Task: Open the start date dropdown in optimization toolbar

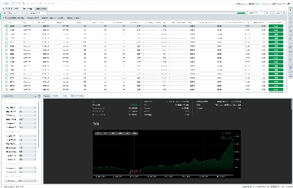Action: click(x=38, y=13)
